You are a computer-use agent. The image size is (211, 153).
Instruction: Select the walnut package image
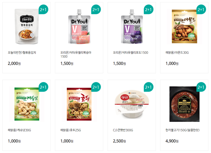click(x=79, y=104)
